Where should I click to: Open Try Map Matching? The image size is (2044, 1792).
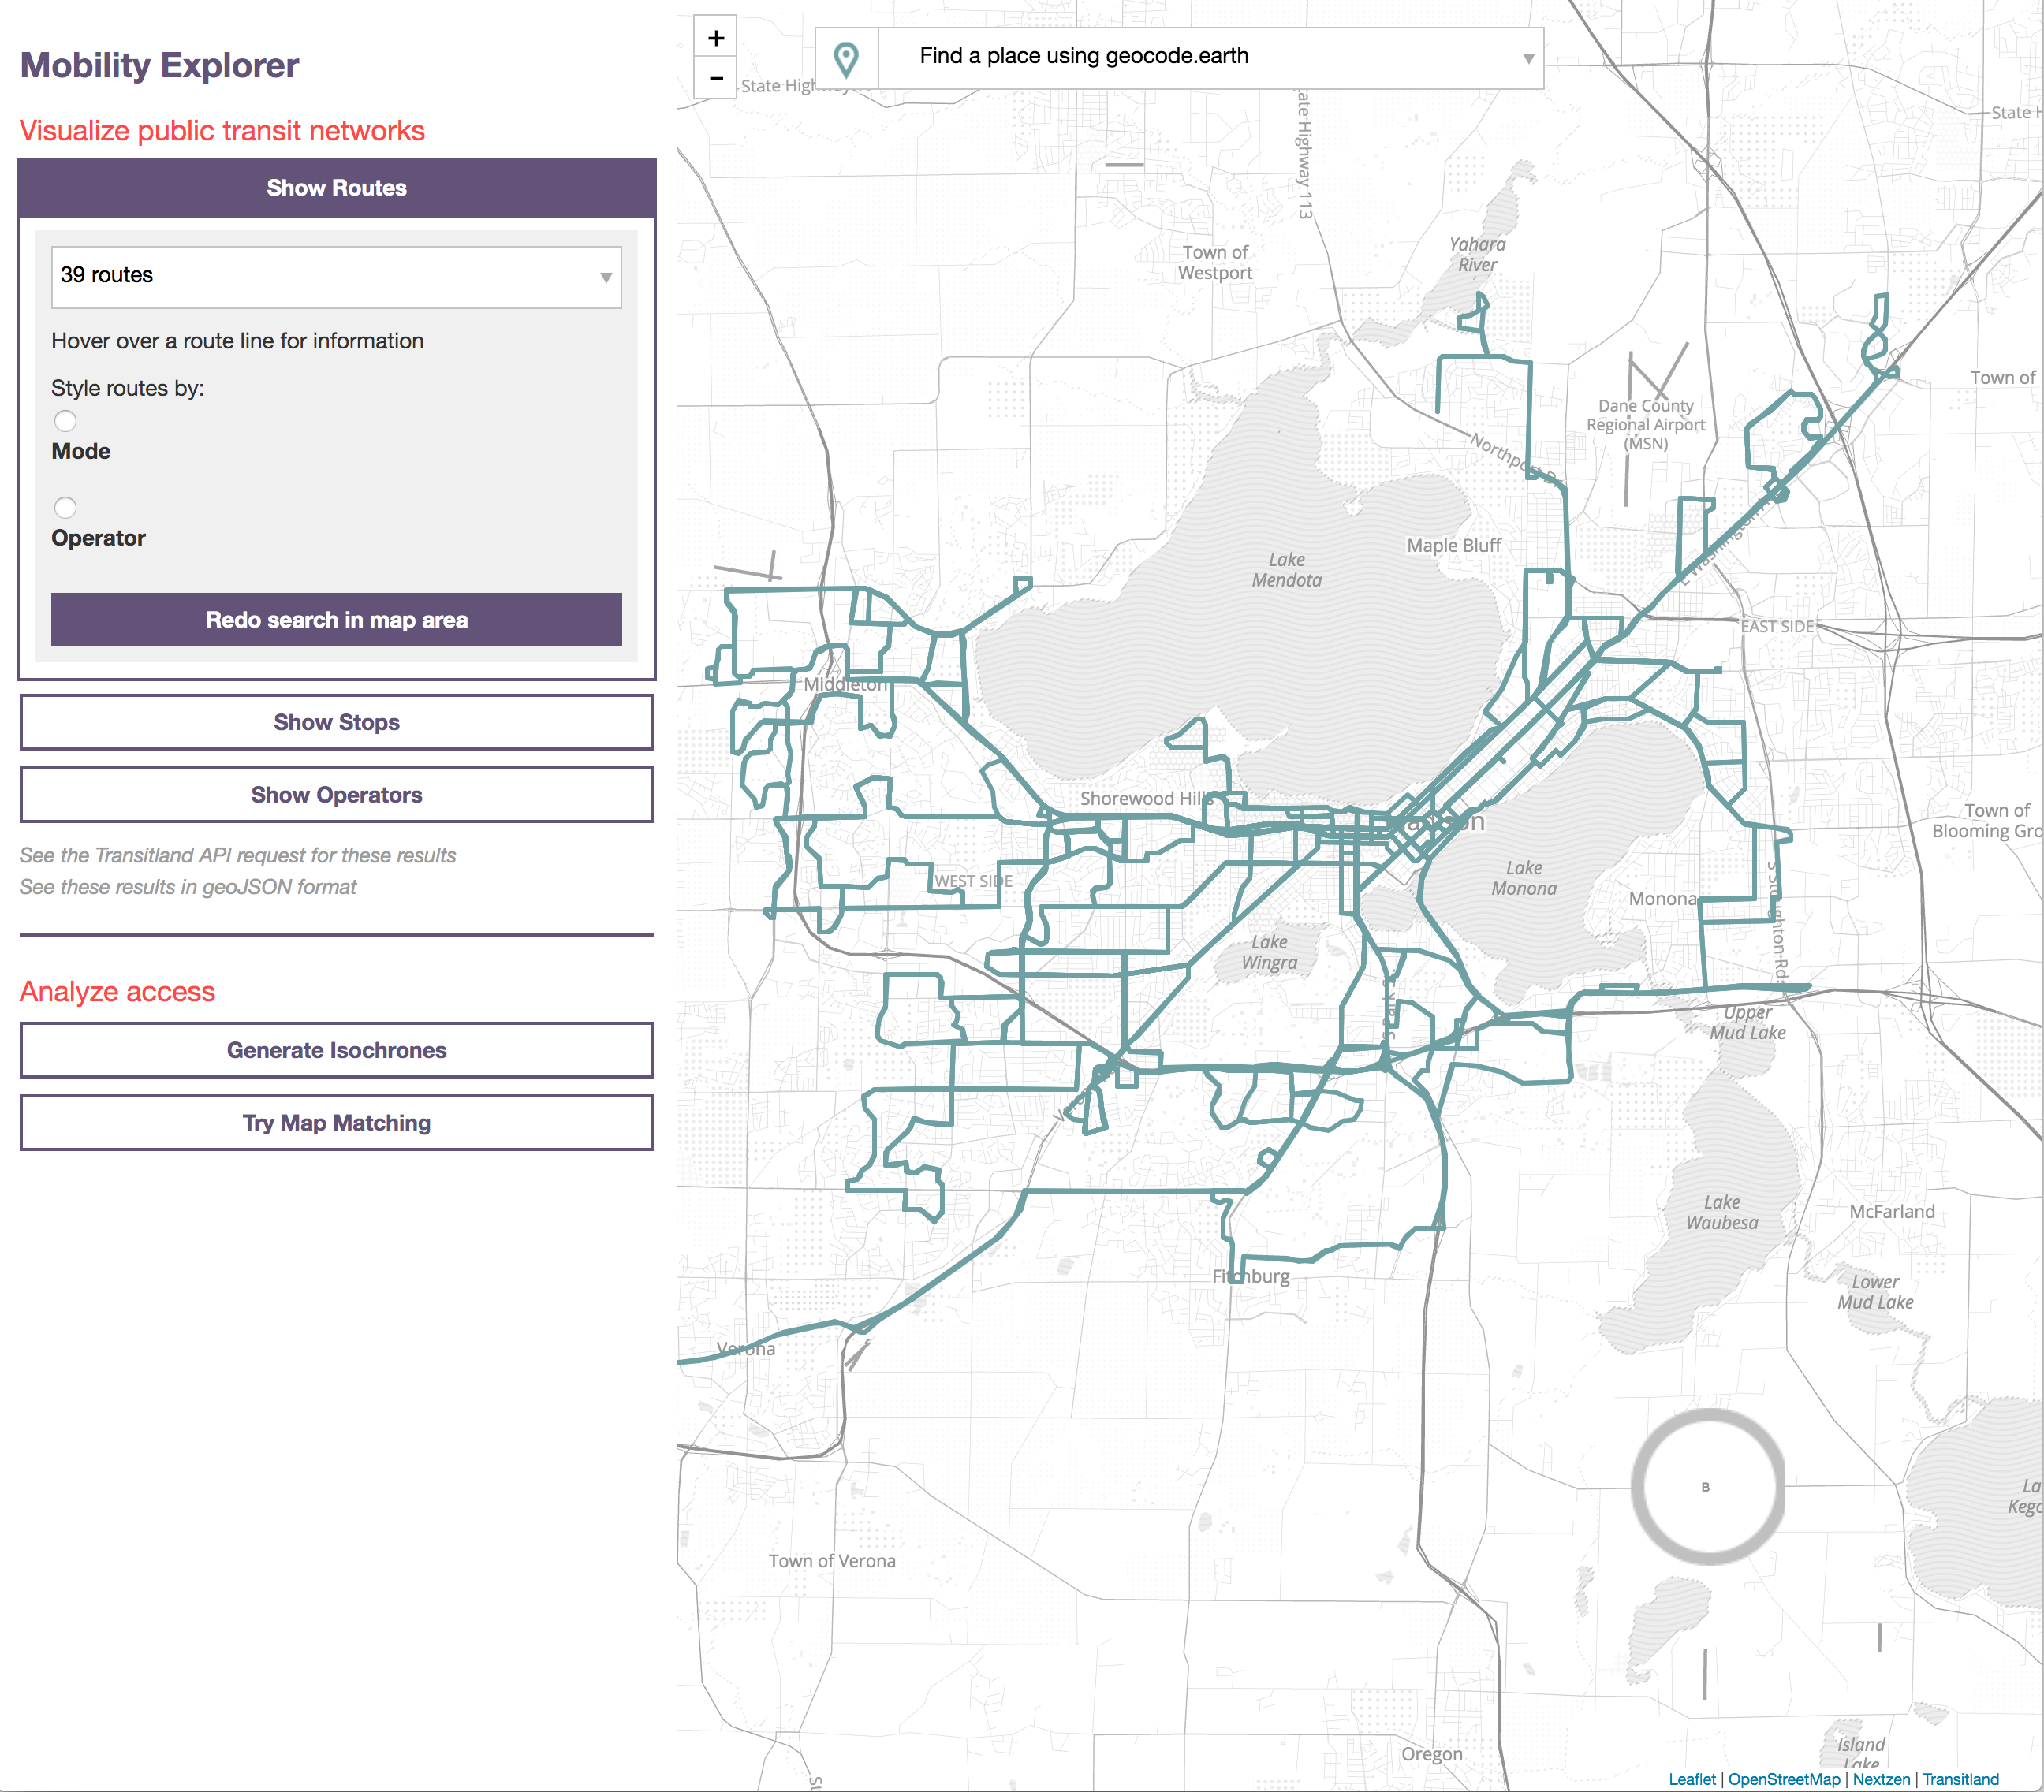point(336,1123)
